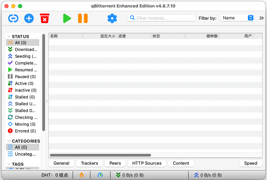Viewport: 267px width, 180px height.
Task: Click the Filter torrents search field
Action: (x=161, y=18)
